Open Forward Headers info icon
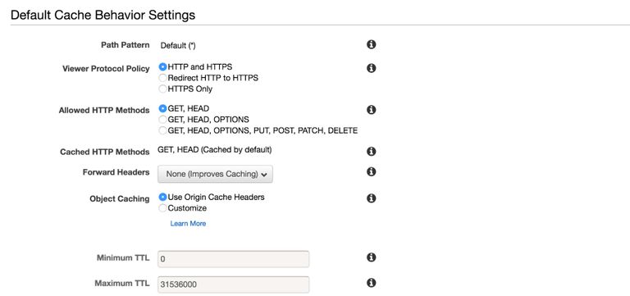This screenshot has height=296, width=630. pyautogui.click(x=372, y=171)
